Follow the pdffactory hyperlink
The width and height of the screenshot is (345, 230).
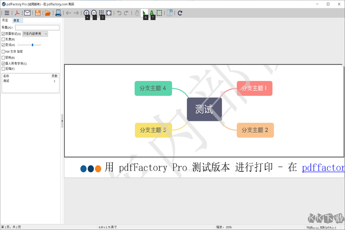323,167
